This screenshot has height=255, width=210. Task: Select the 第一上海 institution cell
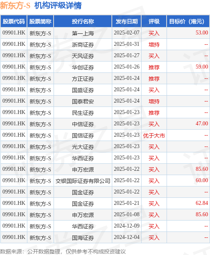click(83, 33)
